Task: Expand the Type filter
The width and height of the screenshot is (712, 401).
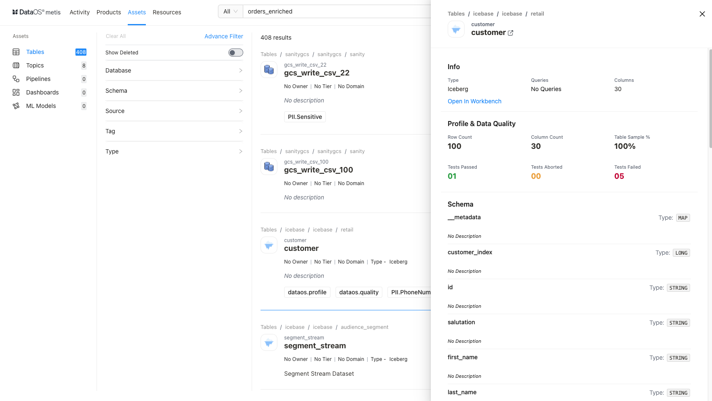Action: [174, 151]
